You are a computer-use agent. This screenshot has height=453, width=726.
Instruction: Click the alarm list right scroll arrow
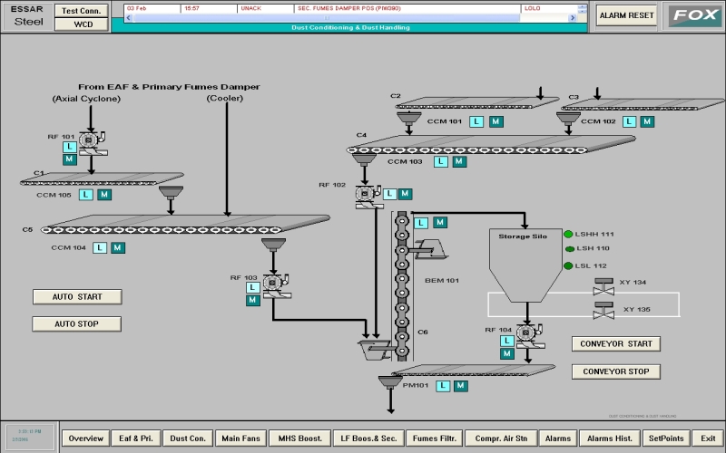(573, 18)
